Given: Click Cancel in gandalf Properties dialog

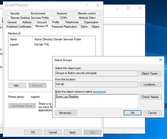Looking at the screenshot, I should point(53,132).
